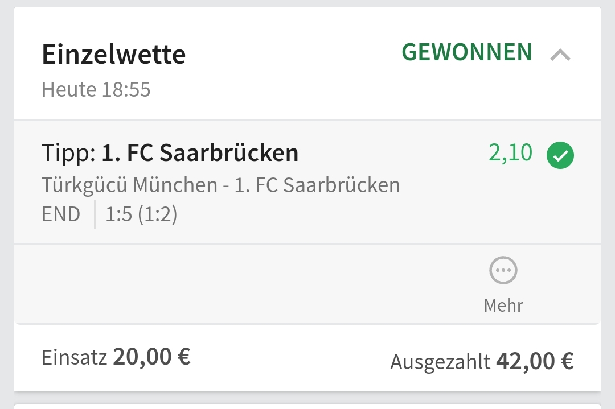Click the halftime score (1:2)
This screenshot has width=615, height=409.
158,214
